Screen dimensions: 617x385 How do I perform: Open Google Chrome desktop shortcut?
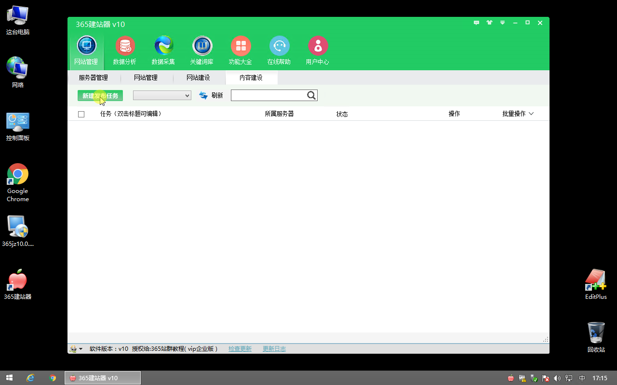tap(18, 183)
